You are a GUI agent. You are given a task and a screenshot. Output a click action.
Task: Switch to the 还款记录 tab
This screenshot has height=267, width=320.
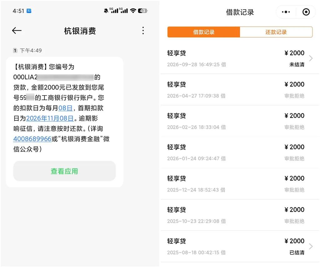tap(276, 32)
